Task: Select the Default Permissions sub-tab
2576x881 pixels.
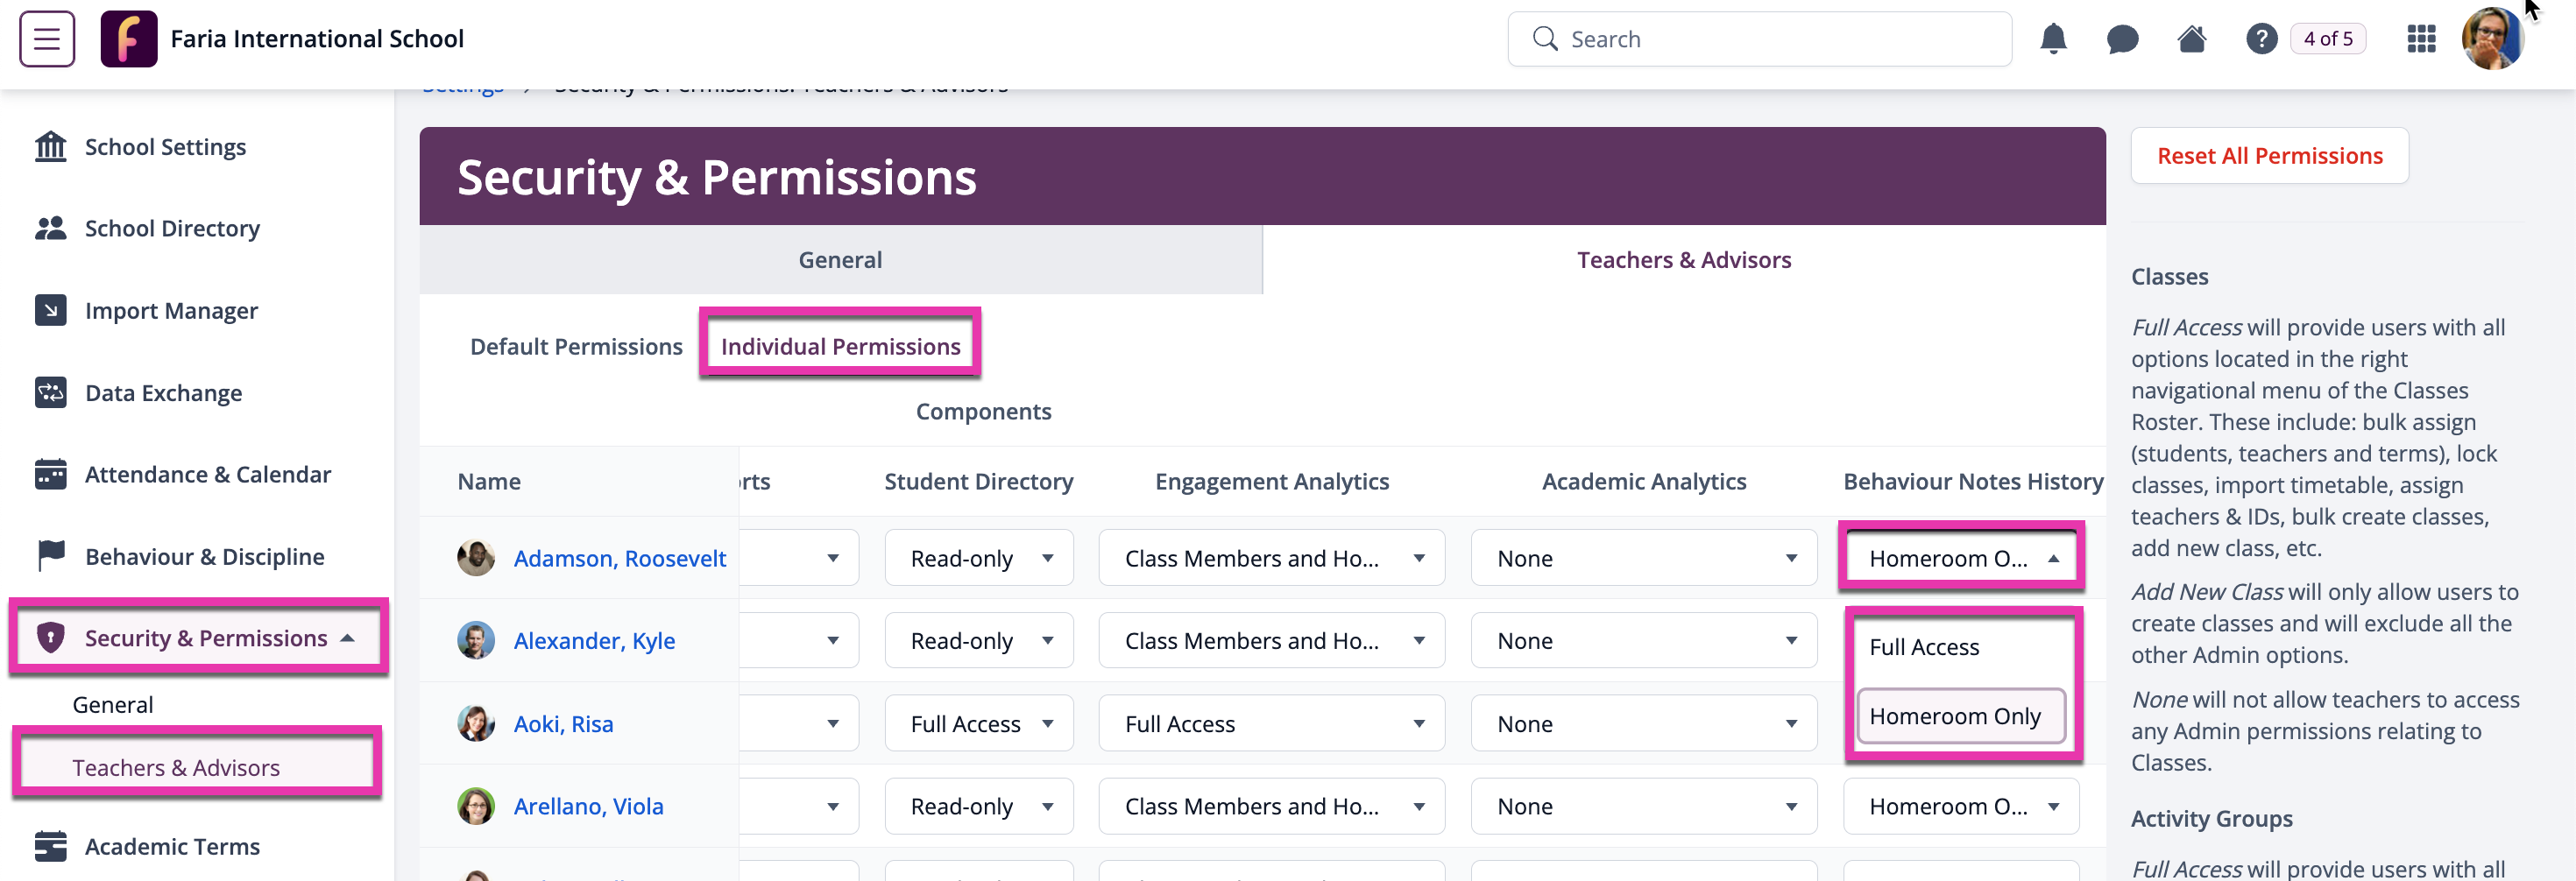Action: pos(576,347)
